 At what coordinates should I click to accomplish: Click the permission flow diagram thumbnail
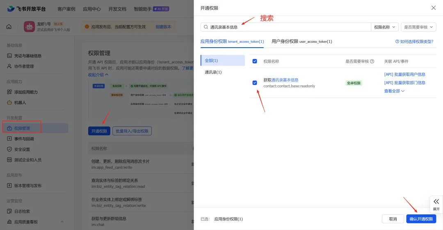[142, 99]
